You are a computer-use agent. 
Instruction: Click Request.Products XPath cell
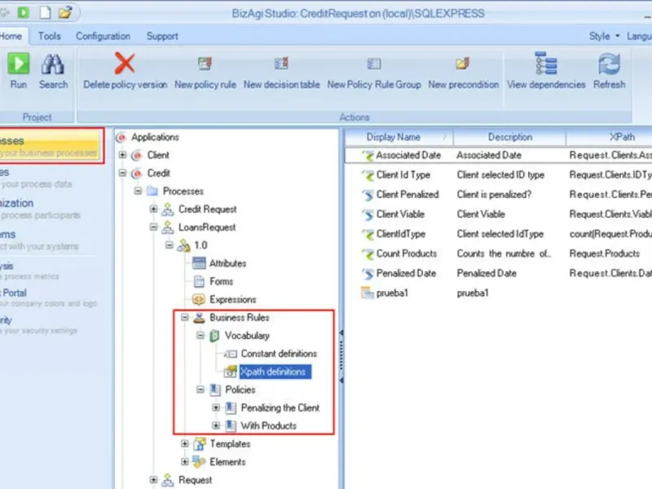604,253
